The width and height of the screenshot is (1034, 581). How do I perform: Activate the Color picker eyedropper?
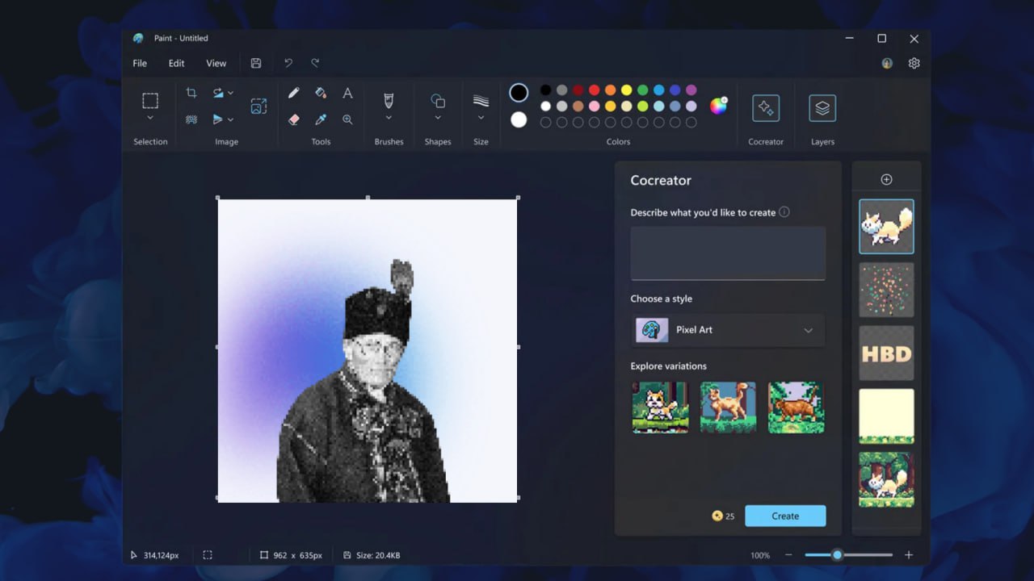tap(321, 119)
